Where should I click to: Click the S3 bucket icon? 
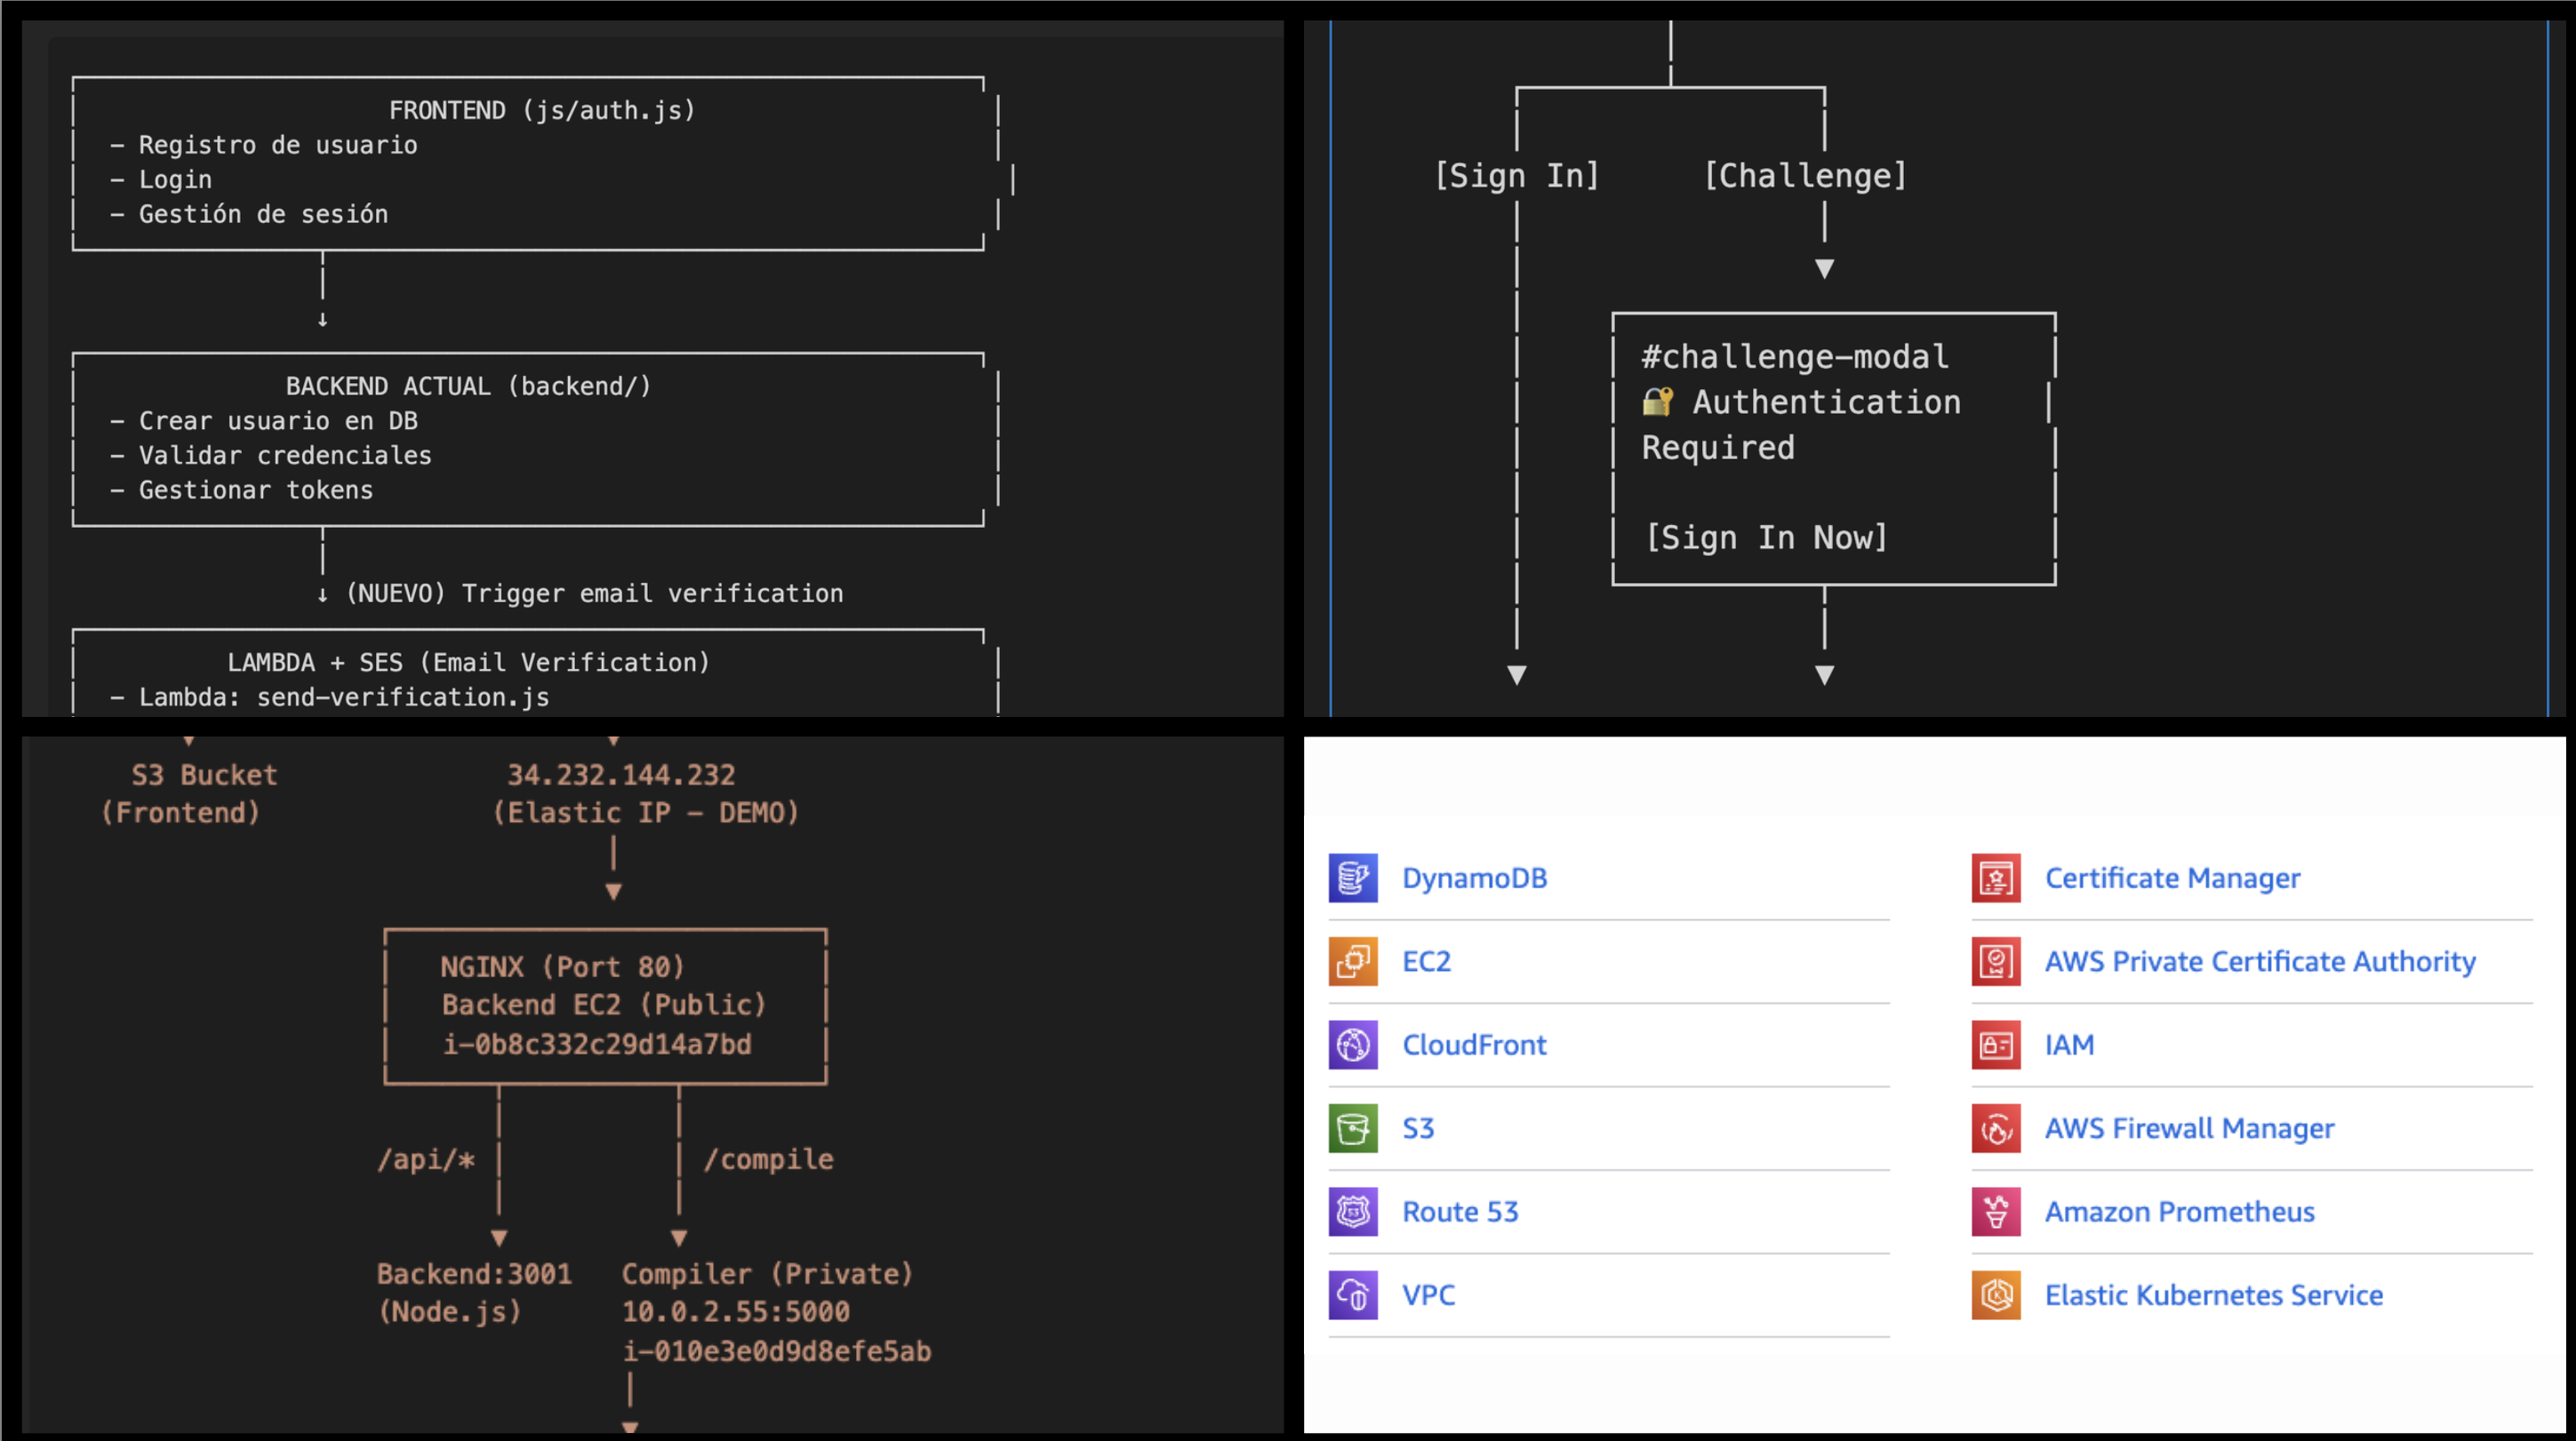point(1353,1128)
